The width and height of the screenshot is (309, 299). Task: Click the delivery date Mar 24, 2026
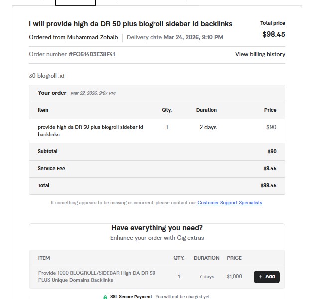193,37
